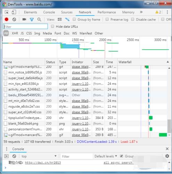
Task: Select the Console drawer tab
Action: click(18, 149)
